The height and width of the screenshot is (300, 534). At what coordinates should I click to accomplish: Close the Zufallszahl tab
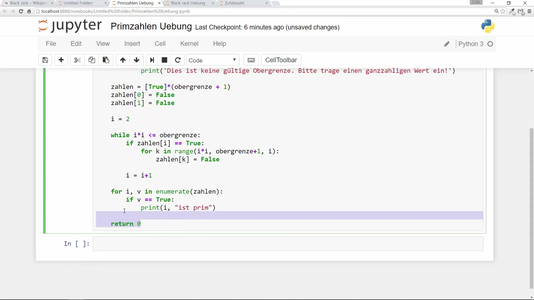click(267, 3)
